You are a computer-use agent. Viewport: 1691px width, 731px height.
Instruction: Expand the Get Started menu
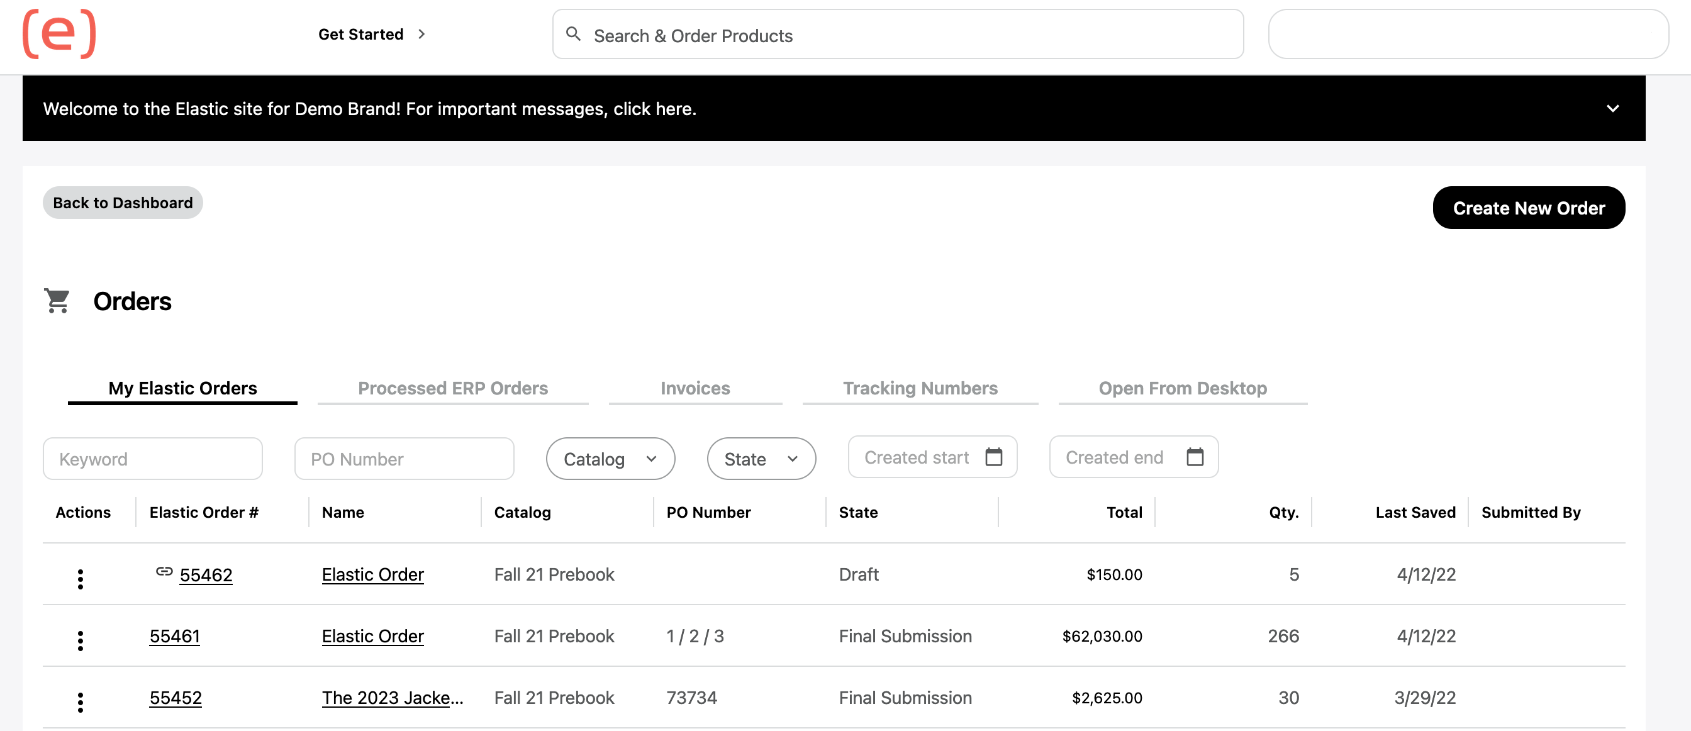click(372, 33)
